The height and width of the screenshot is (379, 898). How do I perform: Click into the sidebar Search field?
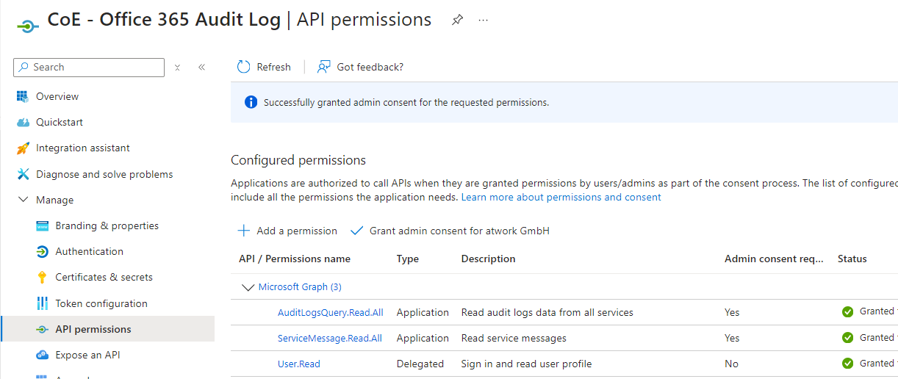coord(96,67)
